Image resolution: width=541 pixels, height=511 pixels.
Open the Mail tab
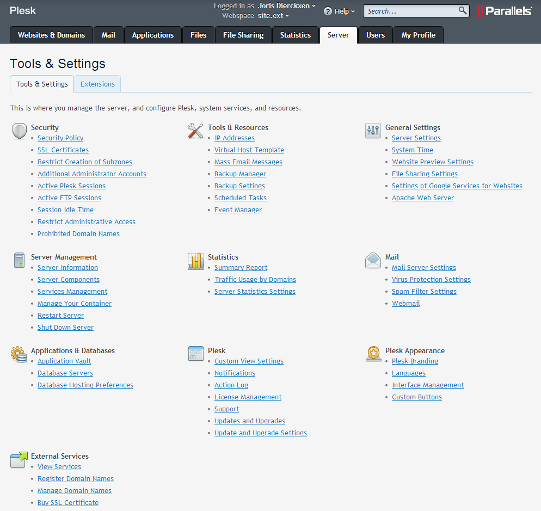click(x=108, y=35)
